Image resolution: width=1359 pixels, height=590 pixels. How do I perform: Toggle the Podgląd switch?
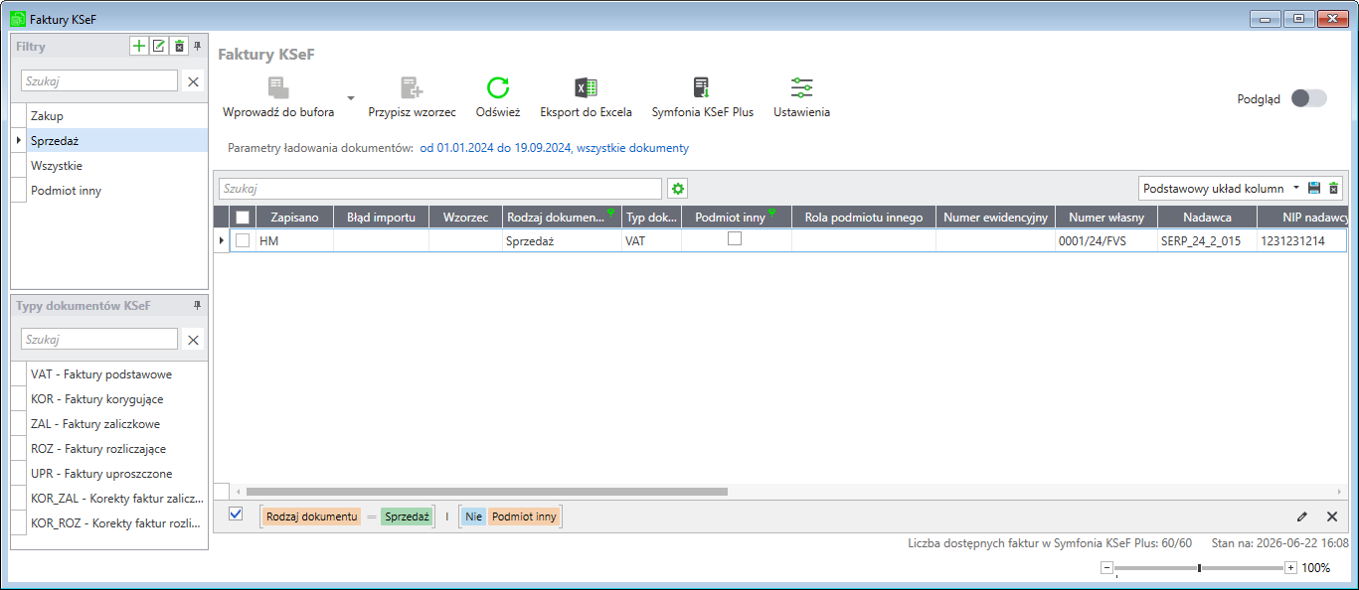click(1308, 98)
